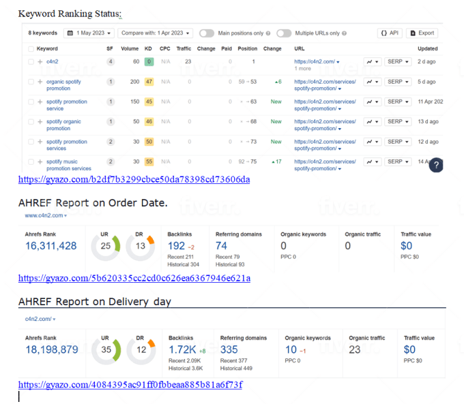
Task: Click the DR 12 gauge on delivery day report
Action: coord(141,350)
